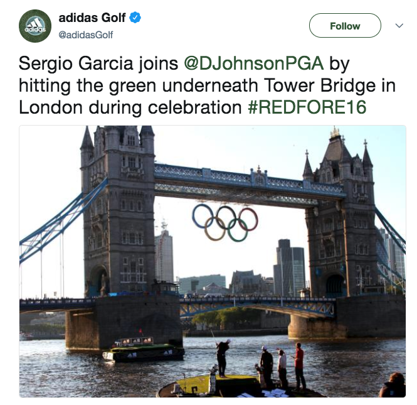Open the @DJohnsonPGA mention

click(254, 63)
